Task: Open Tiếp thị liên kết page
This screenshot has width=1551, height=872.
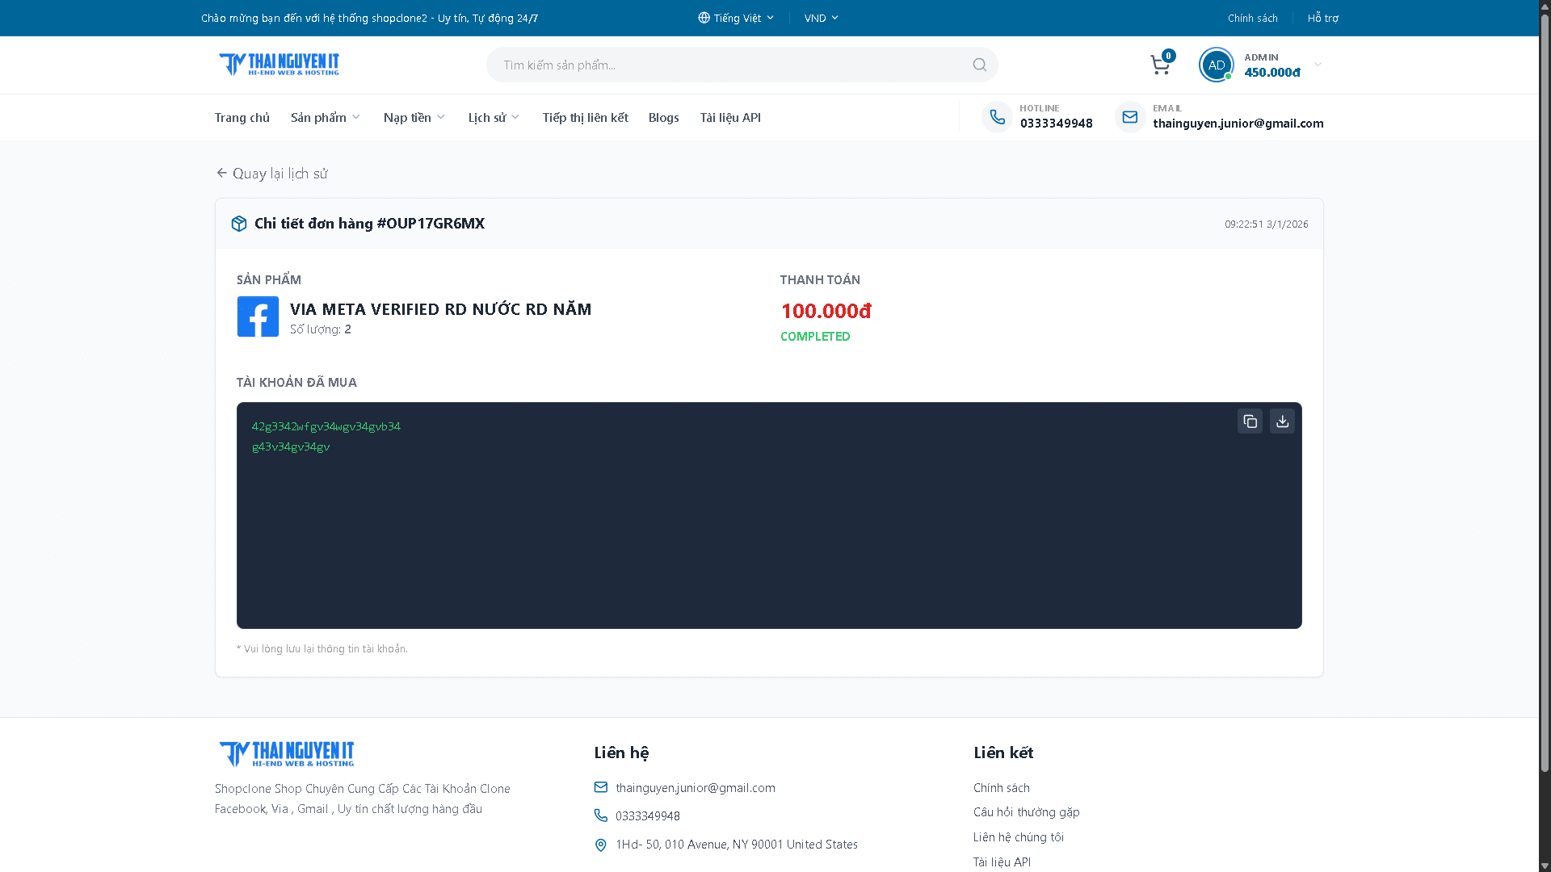Action: pos(586,117)
